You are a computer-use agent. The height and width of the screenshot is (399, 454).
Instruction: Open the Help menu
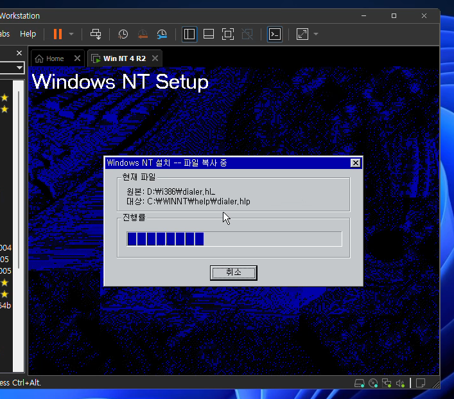click(28, 34)
